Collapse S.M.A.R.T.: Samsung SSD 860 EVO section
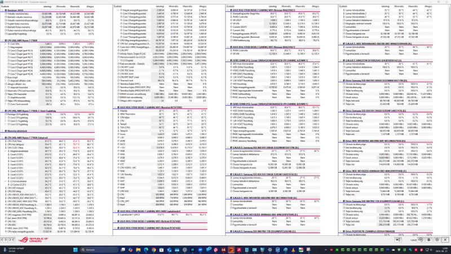Image resolution: width=451 pixels, height=254 pixels. click(228, 147)
